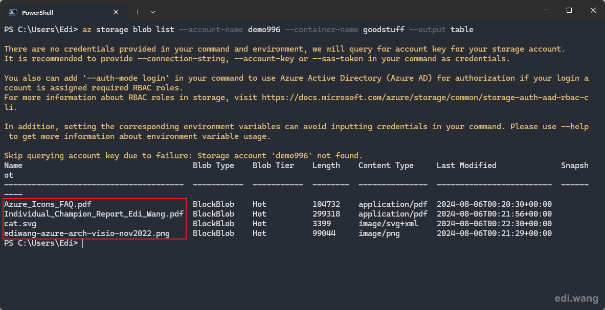605x310 pixels.
Task: Click the image/svg+xml content type
Action: tap(388, 223)
